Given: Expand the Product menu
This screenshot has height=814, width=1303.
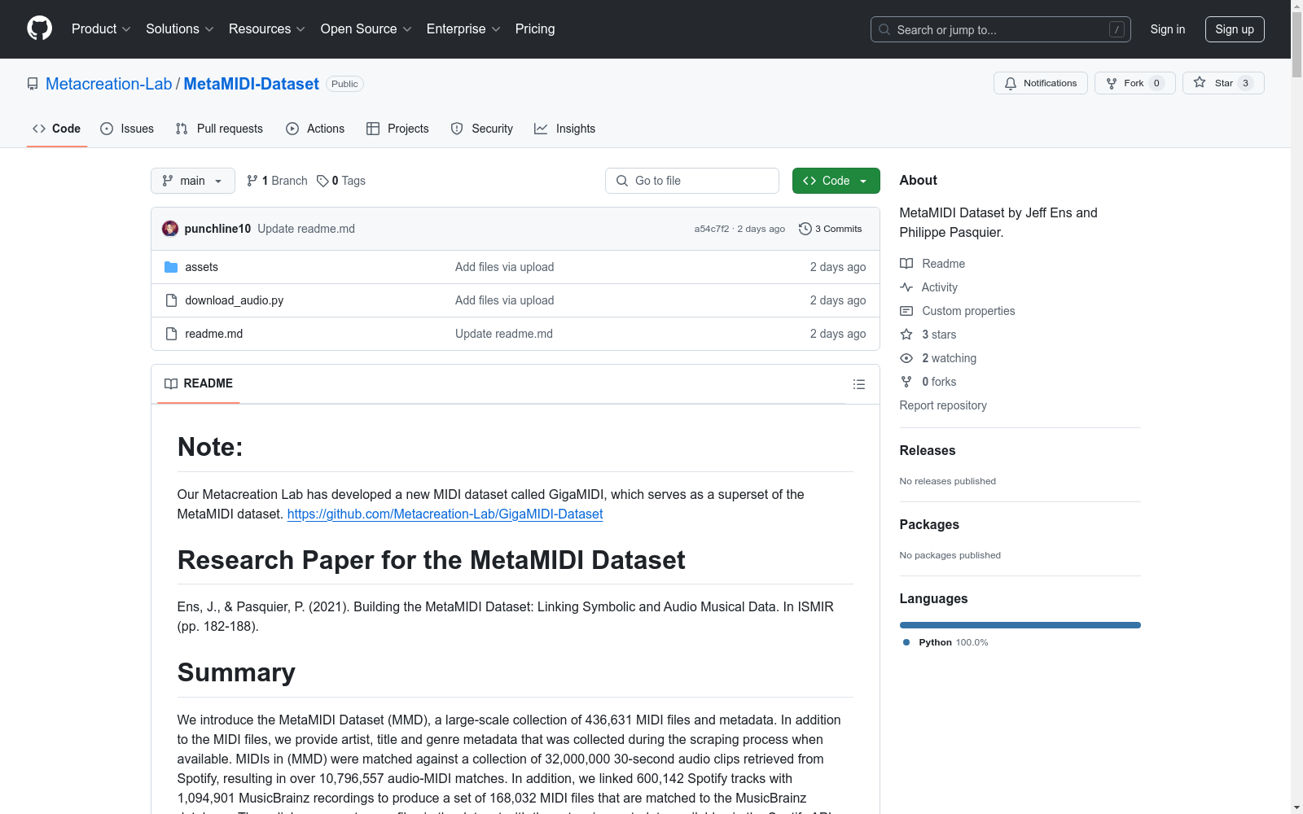Looking at the screenshot, I should [x=101, y=29].
